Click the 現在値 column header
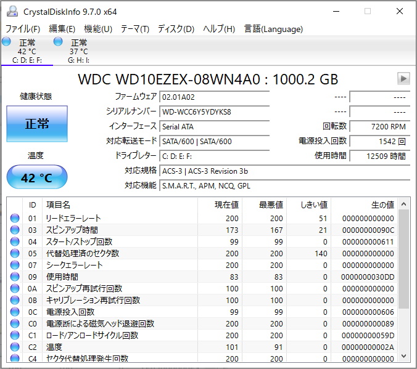The image size is (417, 369). tap(220, 205)
